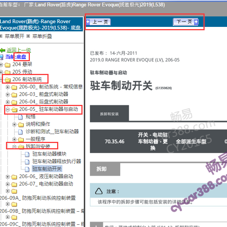Click document icon of 驻车制动器模块
This screenshot has height=227, width=227.
pos(27,154)
